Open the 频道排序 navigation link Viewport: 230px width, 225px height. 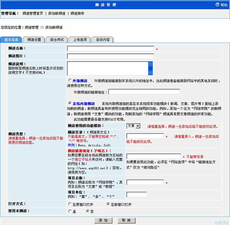[x=77, y=14]
